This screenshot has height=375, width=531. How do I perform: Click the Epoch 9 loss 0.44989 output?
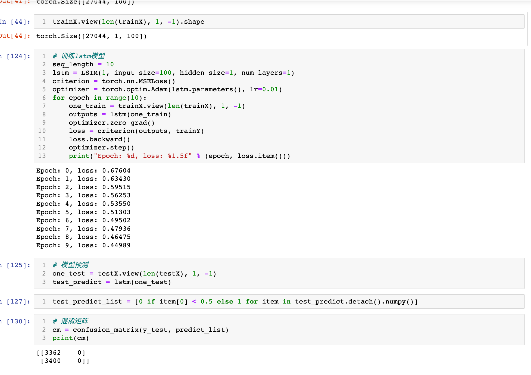(x=83, y=245)
